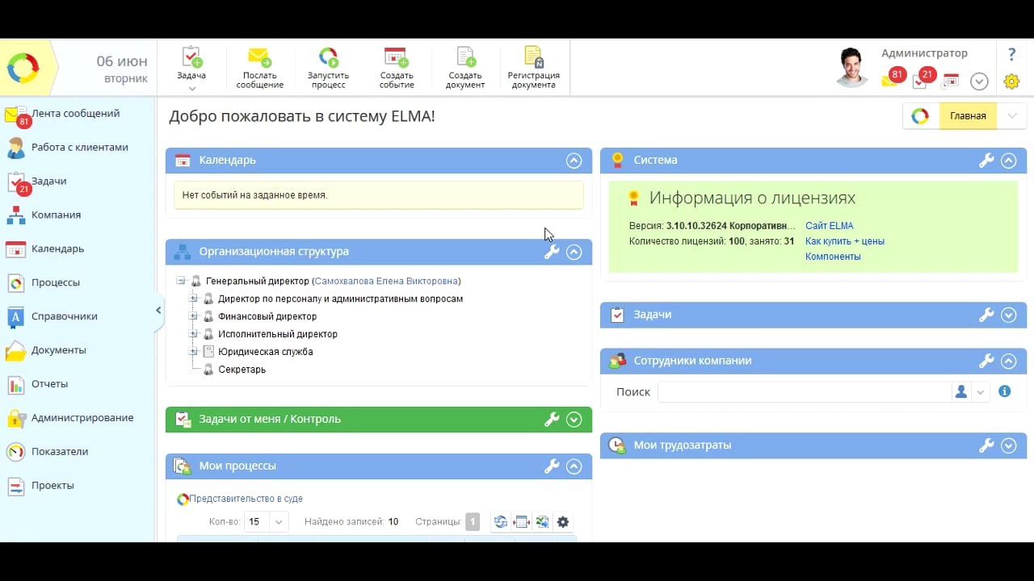Click the administrator avatar photo
This screenshot has width=1034, height=581.
pos(852,67)
